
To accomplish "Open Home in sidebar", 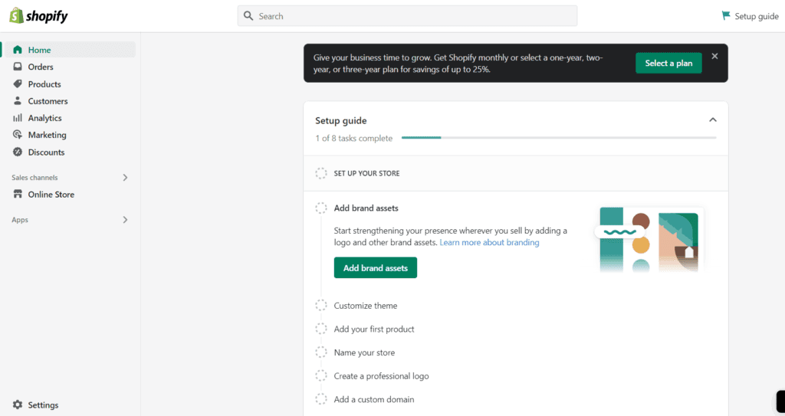I will [69, 50].
